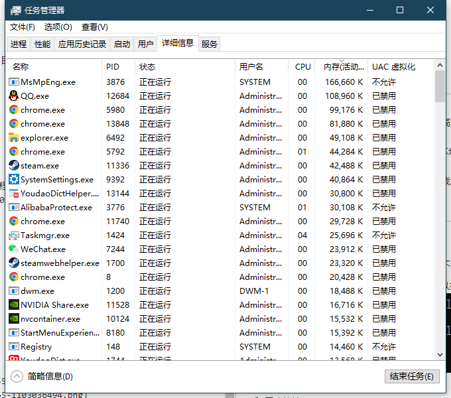Screen dimensions: 451x398
Task: Click chrome.exe icon with PID 13848
Action: click(x=13, y=123)
